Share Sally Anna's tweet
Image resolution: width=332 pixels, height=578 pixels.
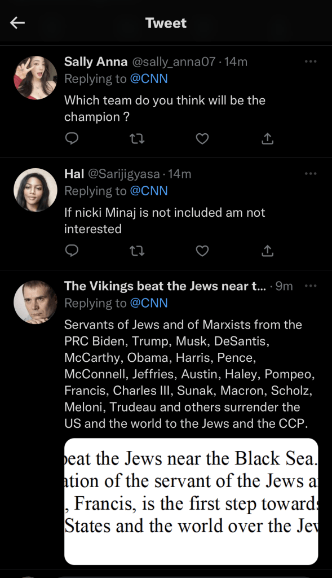(x=267, y=138)
